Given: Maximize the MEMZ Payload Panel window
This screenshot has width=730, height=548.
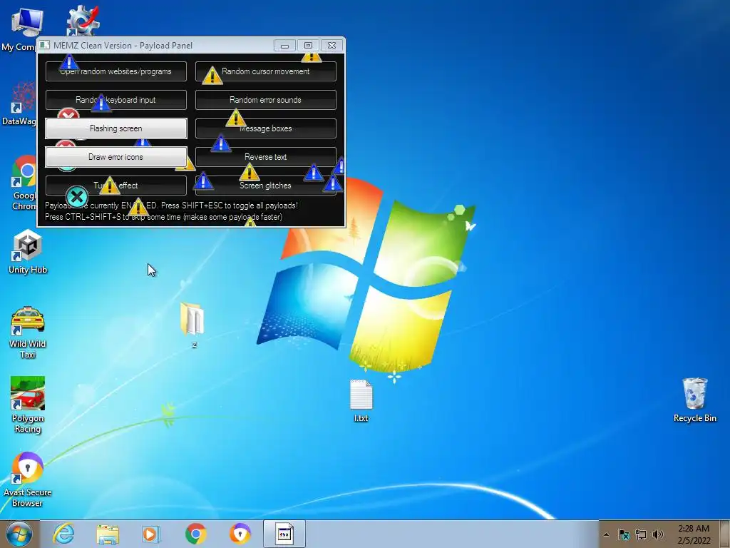Looking at the screenshot, I should click(308, 45).
